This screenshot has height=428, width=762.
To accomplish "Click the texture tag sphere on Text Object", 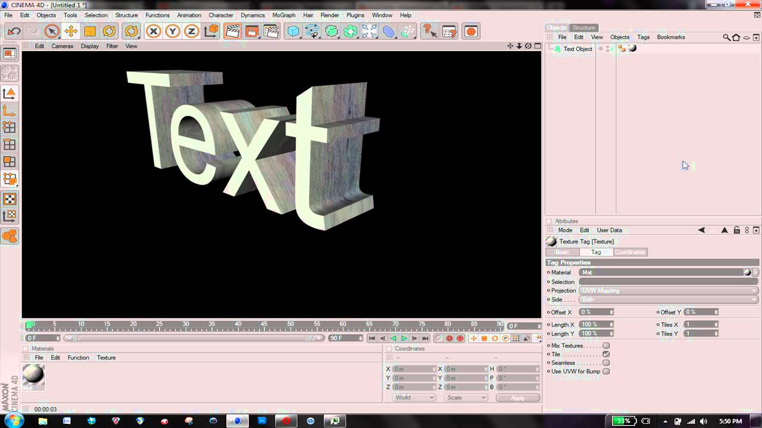I will tap(632, 48).
